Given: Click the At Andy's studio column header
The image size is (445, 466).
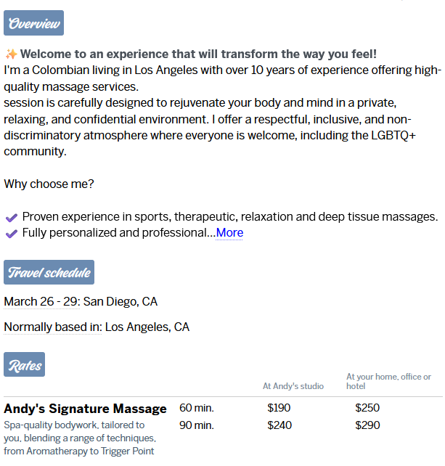Looking at the screenshot, I should click(x=293, y=386).
